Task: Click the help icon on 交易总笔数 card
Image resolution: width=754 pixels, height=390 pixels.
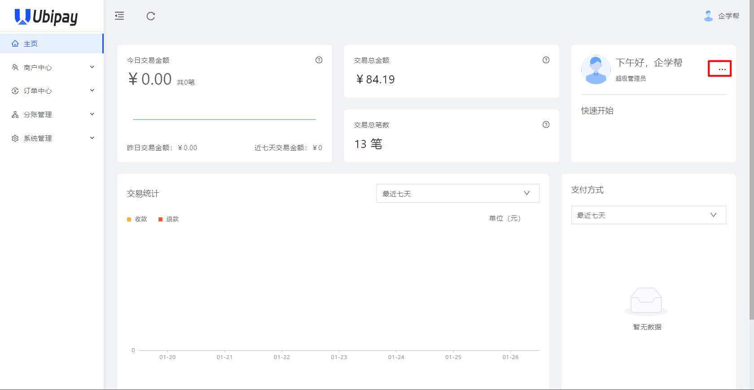Action: [546, 125]
